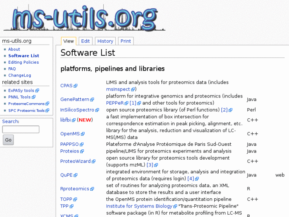Open the Proteios software link
The height and width of the screenshot is (217, 289).
pyautogui.click(x=70, y=151)
